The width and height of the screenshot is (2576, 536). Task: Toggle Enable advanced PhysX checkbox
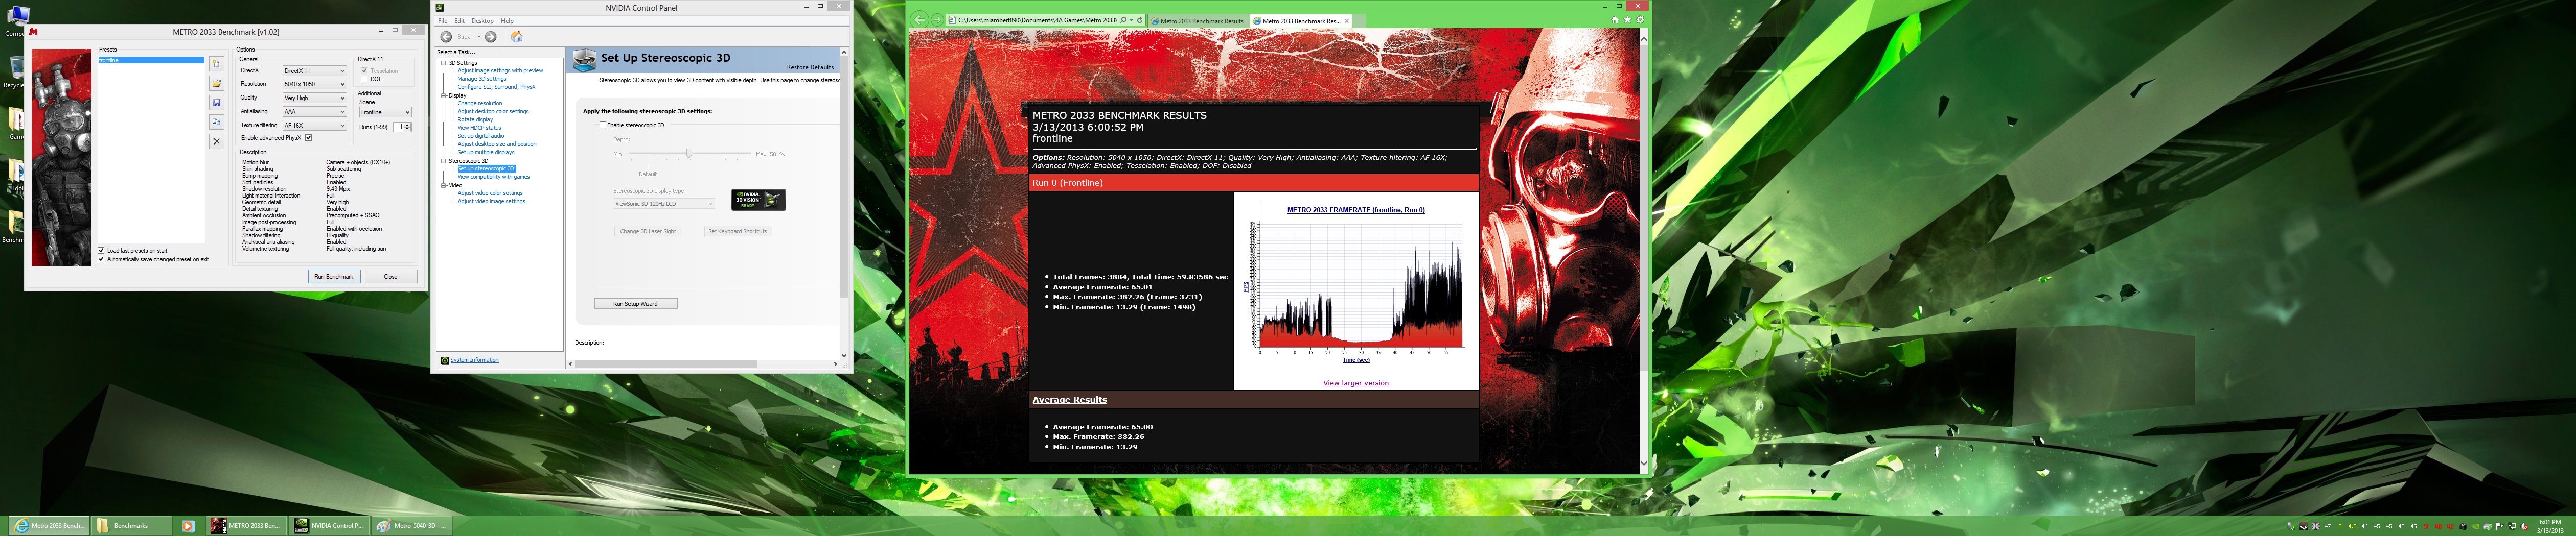[x=308, y=138]
